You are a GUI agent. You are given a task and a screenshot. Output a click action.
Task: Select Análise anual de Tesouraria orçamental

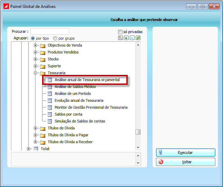[87, 80]
